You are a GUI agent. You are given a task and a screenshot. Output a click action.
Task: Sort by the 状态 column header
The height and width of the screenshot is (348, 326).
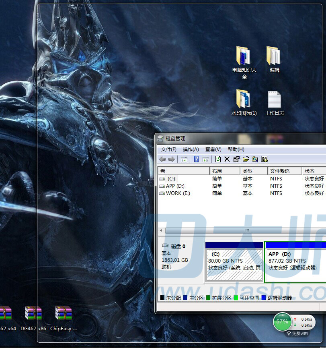[x=314, y=171]
